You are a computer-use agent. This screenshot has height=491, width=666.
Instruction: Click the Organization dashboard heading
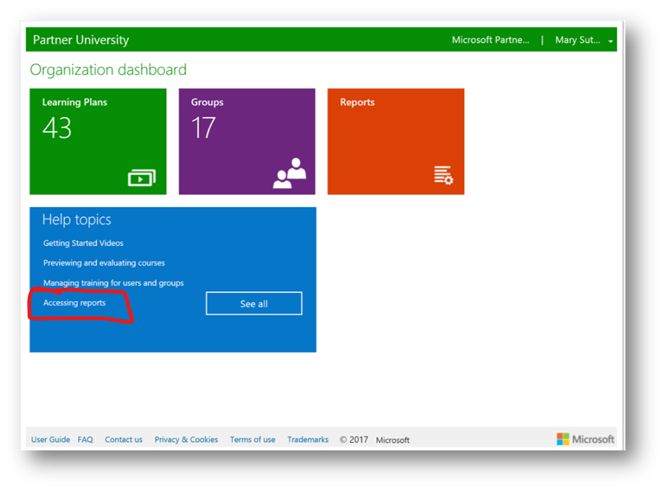pyautogui.click(x=109, y=70)
